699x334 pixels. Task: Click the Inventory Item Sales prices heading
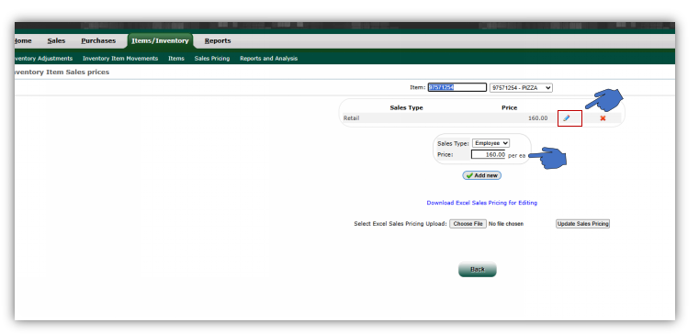[62, 72]
